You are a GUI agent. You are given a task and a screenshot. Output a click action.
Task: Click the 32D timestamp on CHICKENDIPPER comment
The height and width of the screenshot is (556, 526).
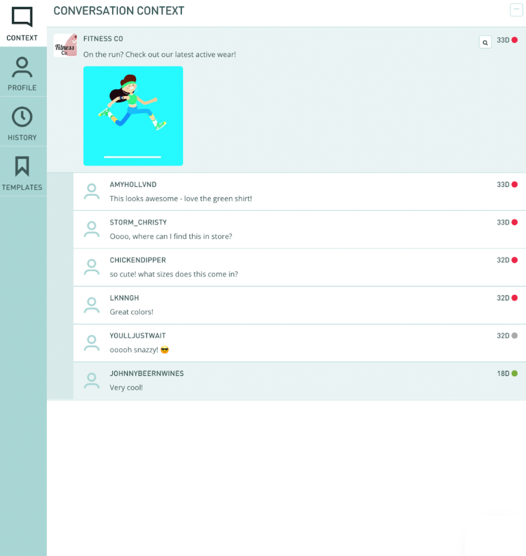point(503,260)
